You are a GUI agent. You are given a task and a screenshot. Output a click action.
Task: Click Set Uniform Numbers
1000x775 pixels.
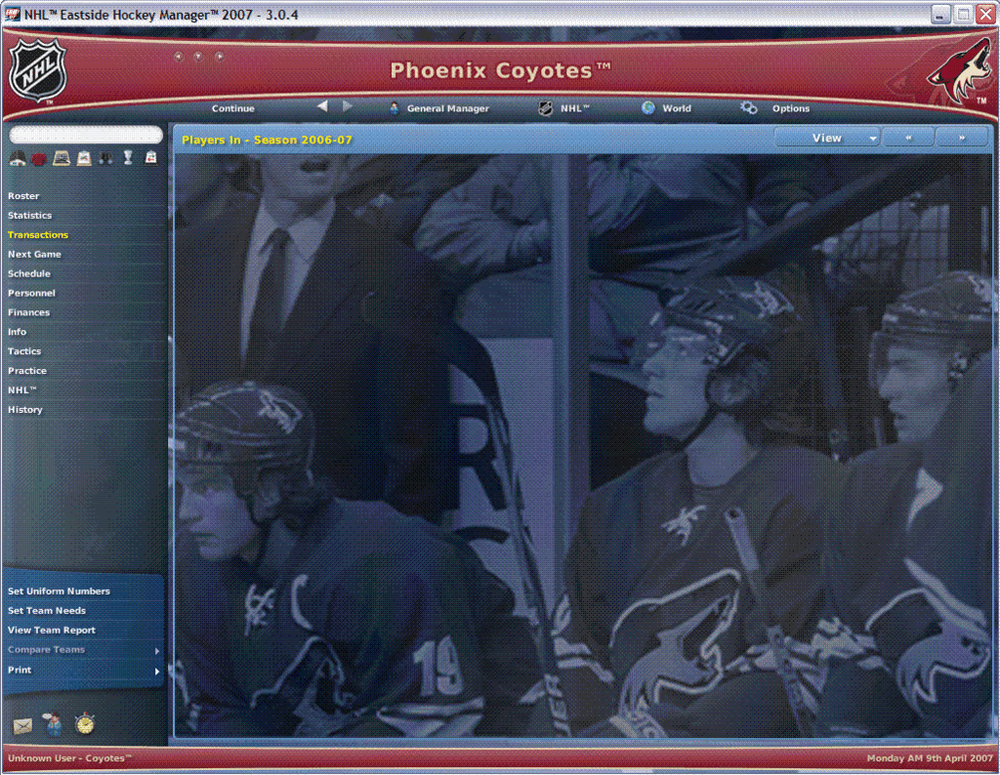tap(59, 591)
